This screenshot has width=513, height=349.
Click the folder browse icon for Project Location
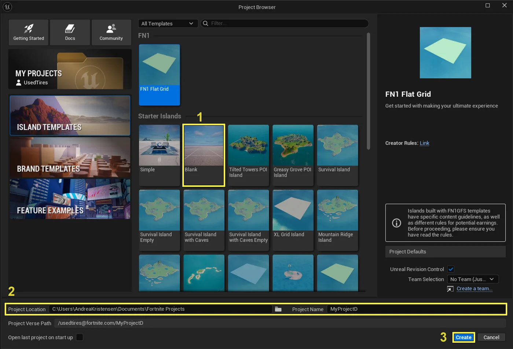(x=278, y=309)
